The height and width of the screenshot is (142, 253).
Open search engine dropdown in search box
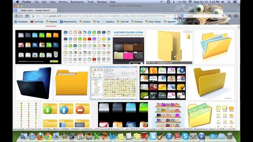(183, 16)
